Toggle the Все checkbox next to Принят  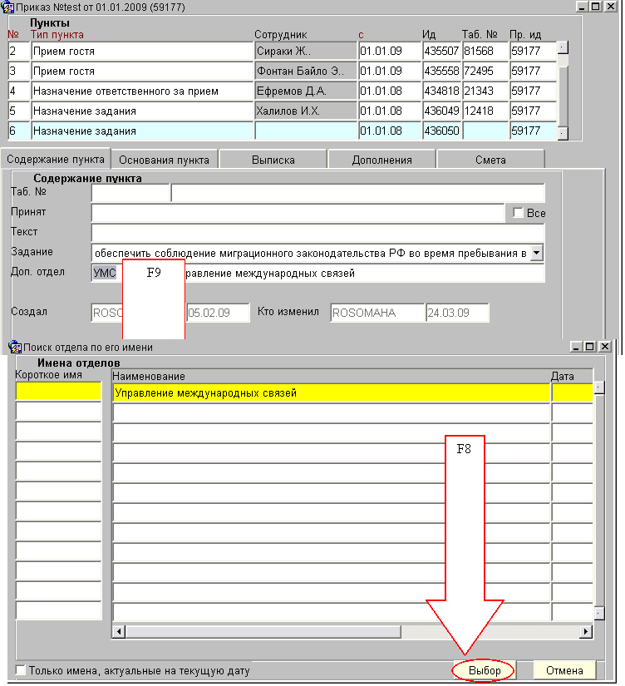pos(518,213)
